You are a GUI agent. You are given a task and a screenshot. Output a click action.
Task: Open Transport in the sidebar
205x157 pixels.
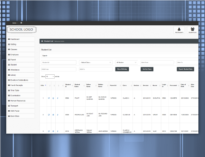21,106
